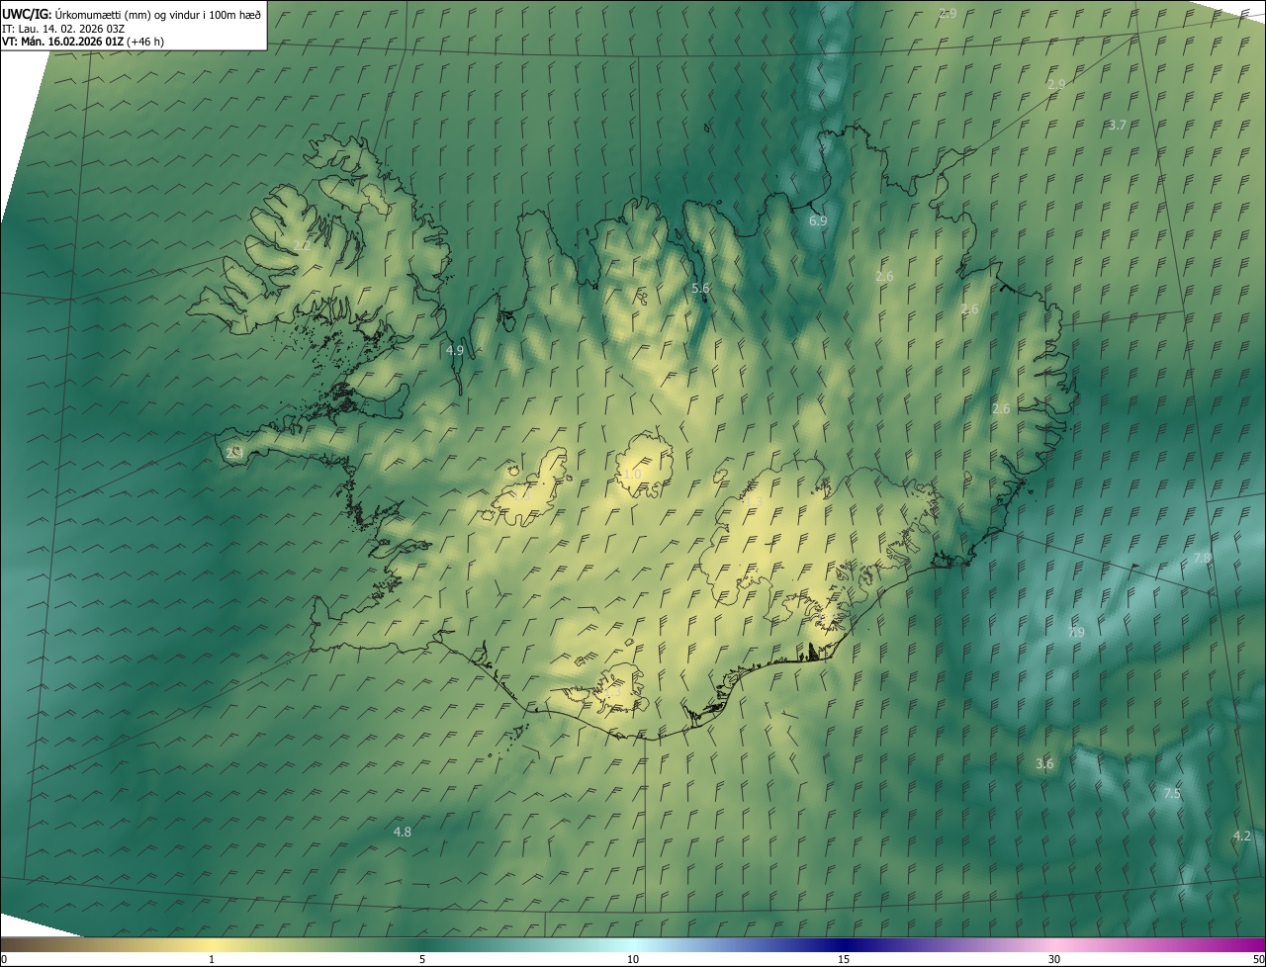Click the '3.6' precipitation value on the map
Screen dimensions: 1266x967
[x=1044, y=764]
